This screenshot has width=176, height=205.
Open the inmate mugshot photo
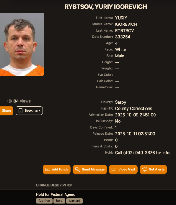tap(22, 44)
